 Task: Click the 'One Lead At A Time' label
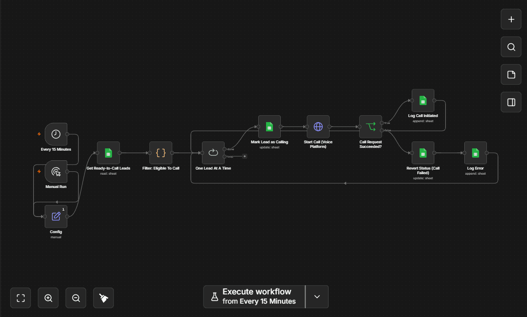(x=213, y=168)
